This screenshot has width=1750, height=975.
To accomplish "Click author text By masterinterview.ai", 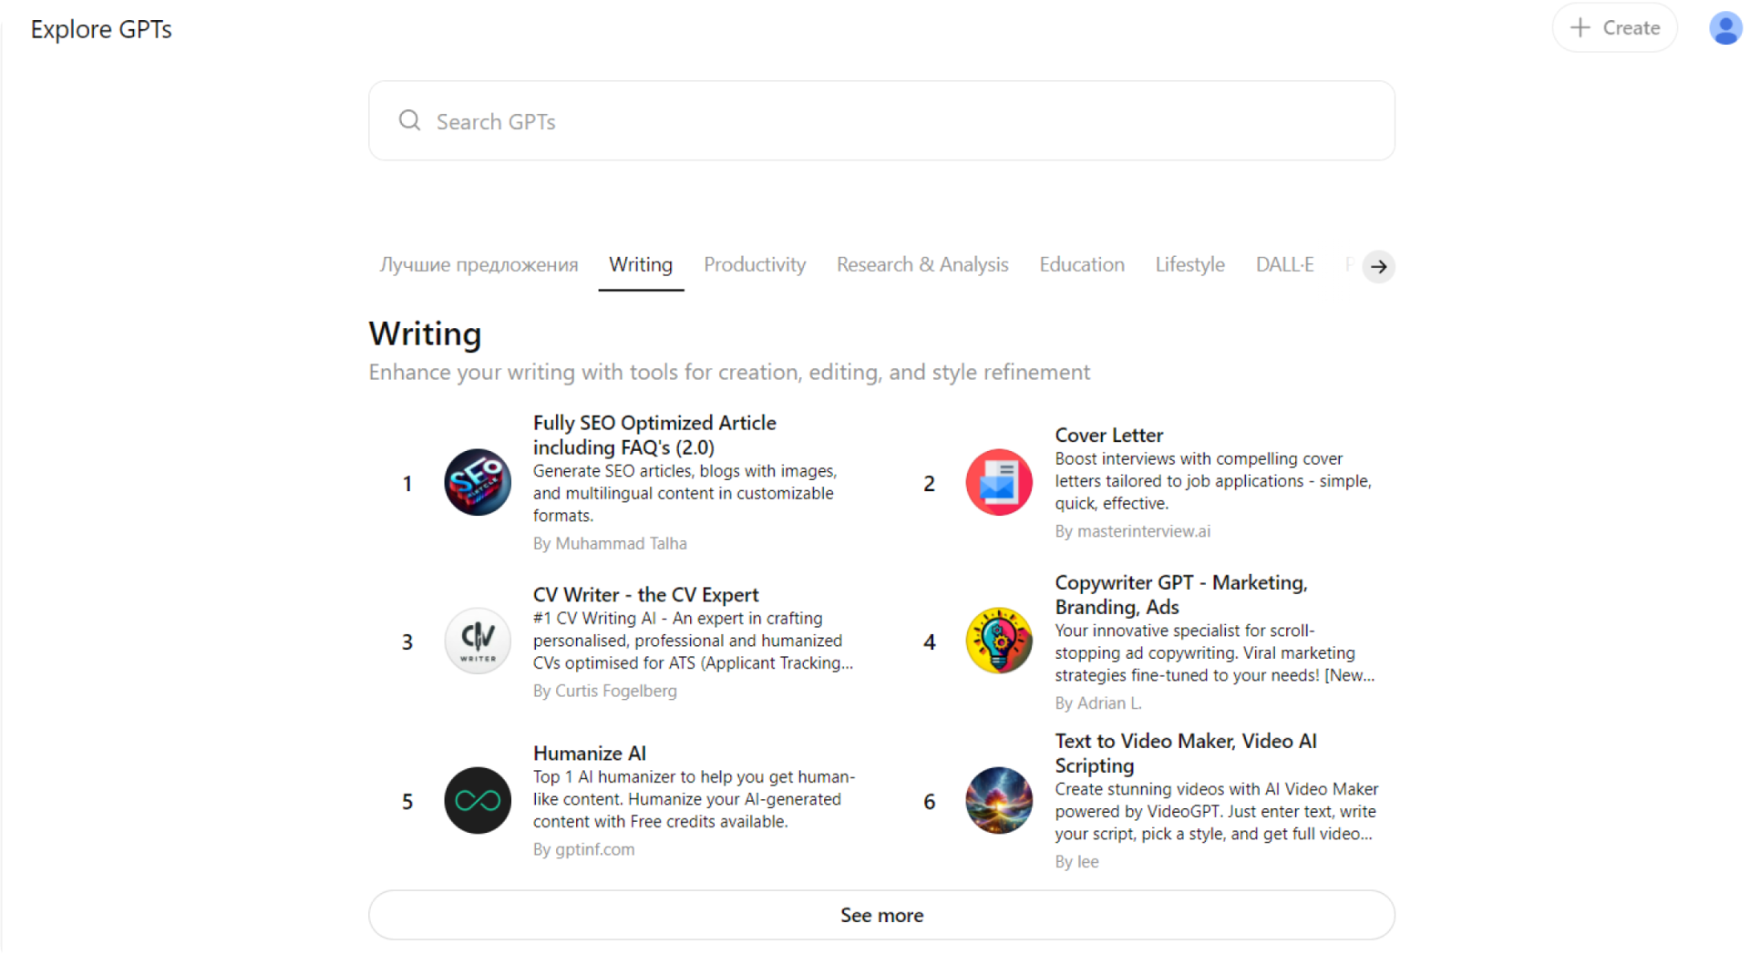I will 1132,530.
